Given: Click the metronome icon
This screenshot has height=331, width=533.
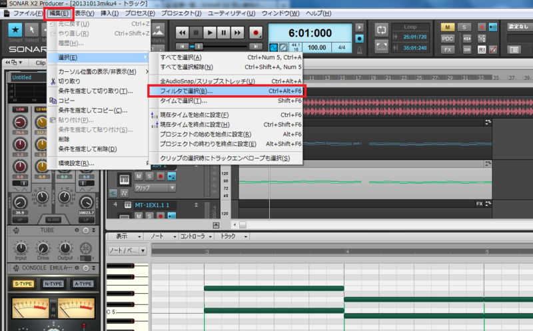Looking at the screenshot, I should 360,51.
